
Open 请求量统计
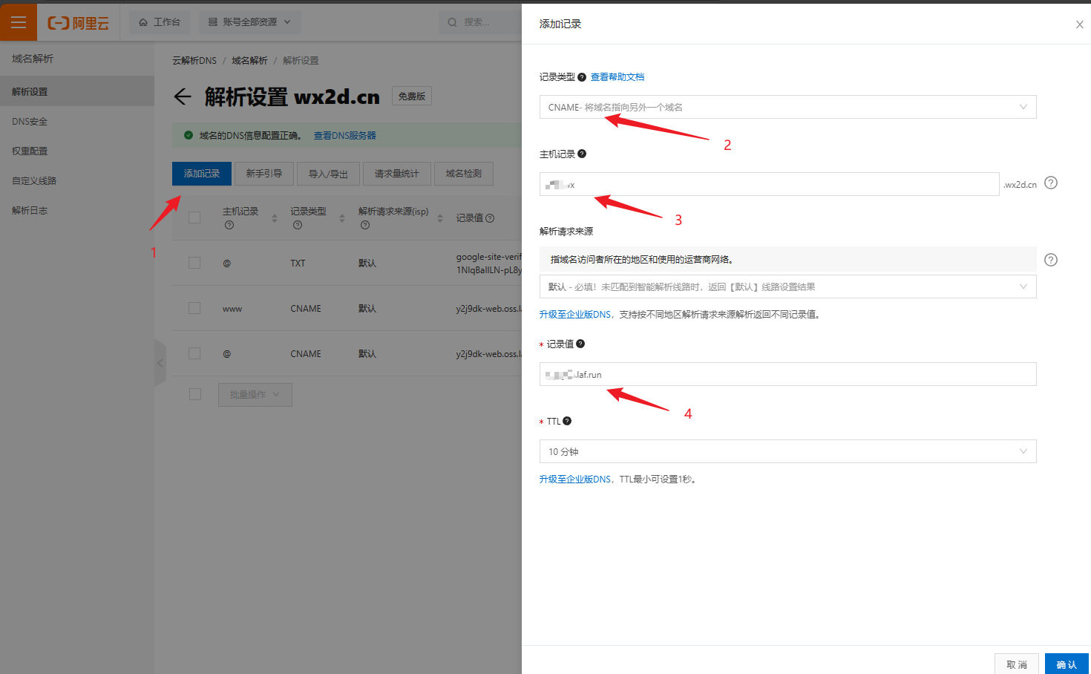coord(396,174)
